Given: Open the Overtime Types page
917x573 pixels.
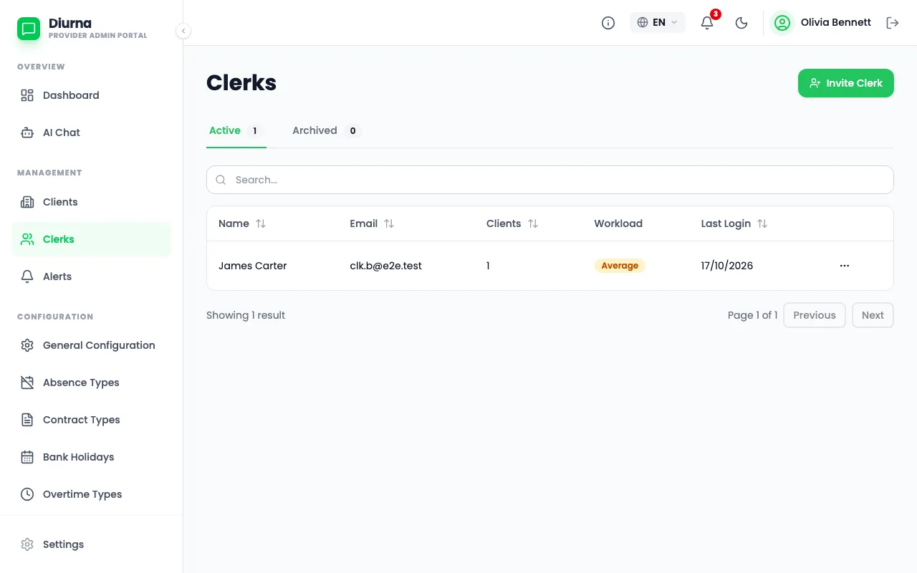Looking at the screenshot, I should coord(91,494).
